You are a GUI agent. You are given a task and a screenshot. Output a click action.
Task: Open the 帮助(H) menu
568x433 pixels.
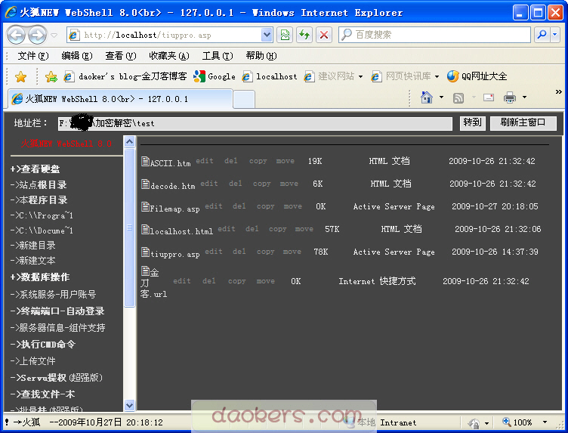[261, 56]
